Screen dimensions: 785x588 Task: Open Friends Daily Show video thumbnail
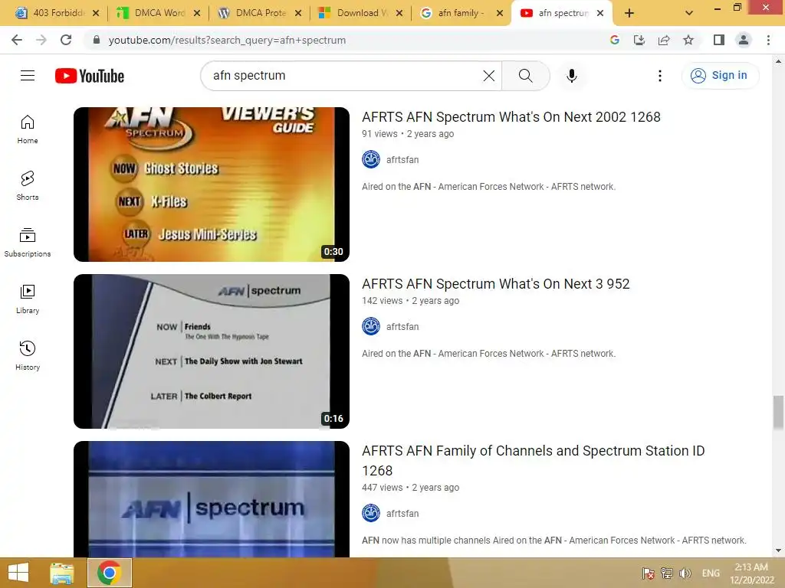[212, 351]
